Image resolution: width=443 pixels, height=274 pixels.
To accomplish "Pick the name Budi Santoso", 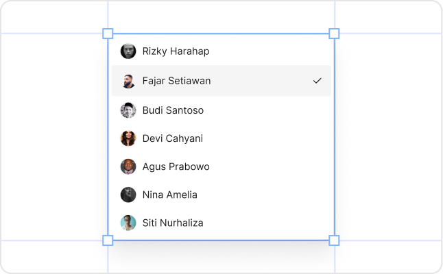I will [173, 110].
